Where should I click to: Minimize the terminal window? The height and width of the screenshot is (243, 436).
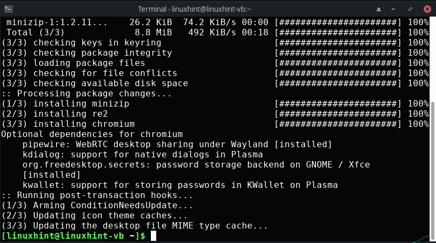(x=393, y=9)
